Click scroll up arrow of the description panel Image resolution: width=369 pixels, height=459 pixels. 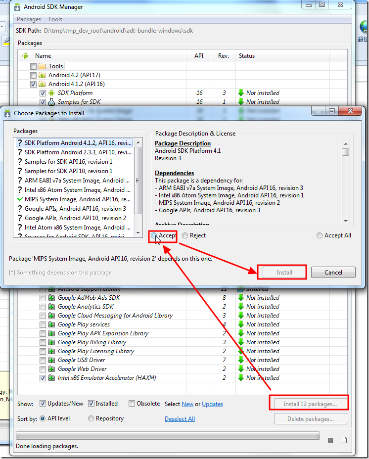(346, 144)
